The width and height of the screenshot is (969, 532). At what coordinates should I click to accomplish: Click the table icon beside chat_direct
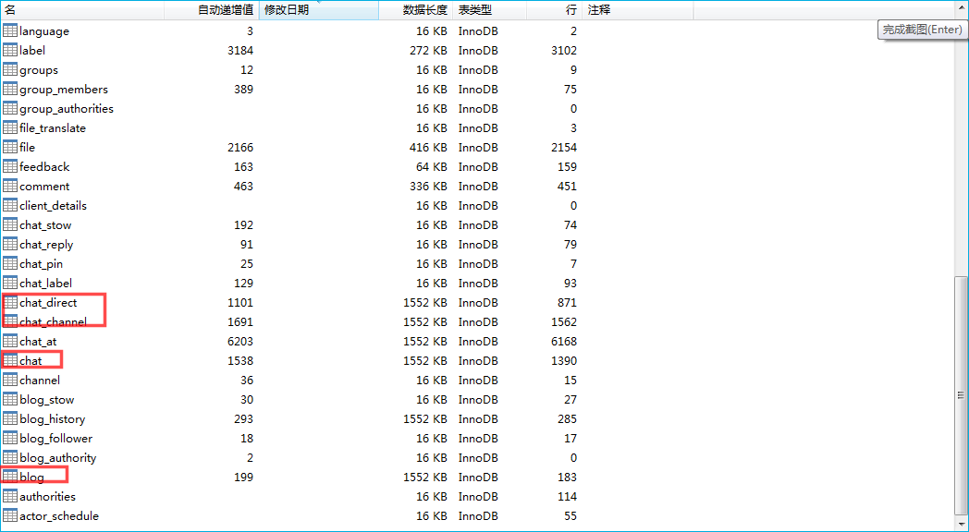pyautogui.click(x=10, y=302)
